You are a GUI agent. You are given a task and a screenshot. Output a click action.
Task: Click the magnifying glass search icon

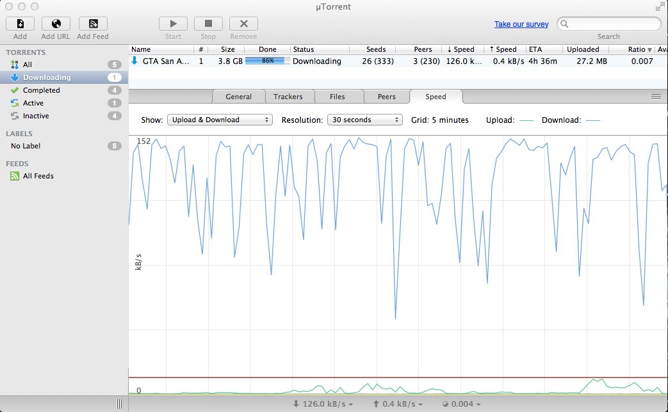tap(564, 24)
